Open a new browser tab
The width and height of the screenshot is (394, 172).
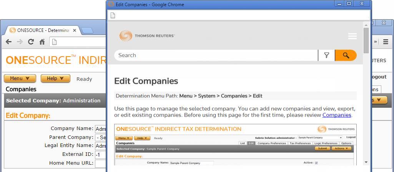[87, 30]
